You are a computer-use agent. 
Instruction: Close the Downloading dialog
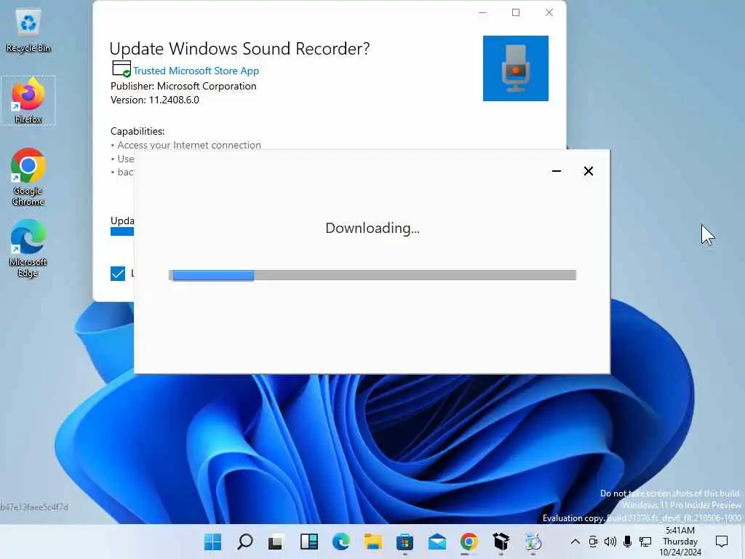coord(588,171)
